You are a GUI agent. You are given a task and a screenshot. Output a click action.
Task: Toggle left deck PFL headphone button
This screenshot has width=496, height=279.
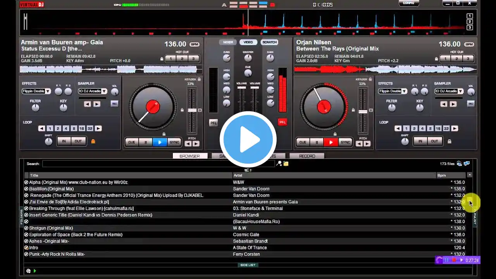click(x=214, y=122)
